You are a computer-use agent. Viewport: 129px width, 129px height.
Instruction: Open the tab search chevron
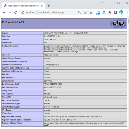tap(102, 3)
